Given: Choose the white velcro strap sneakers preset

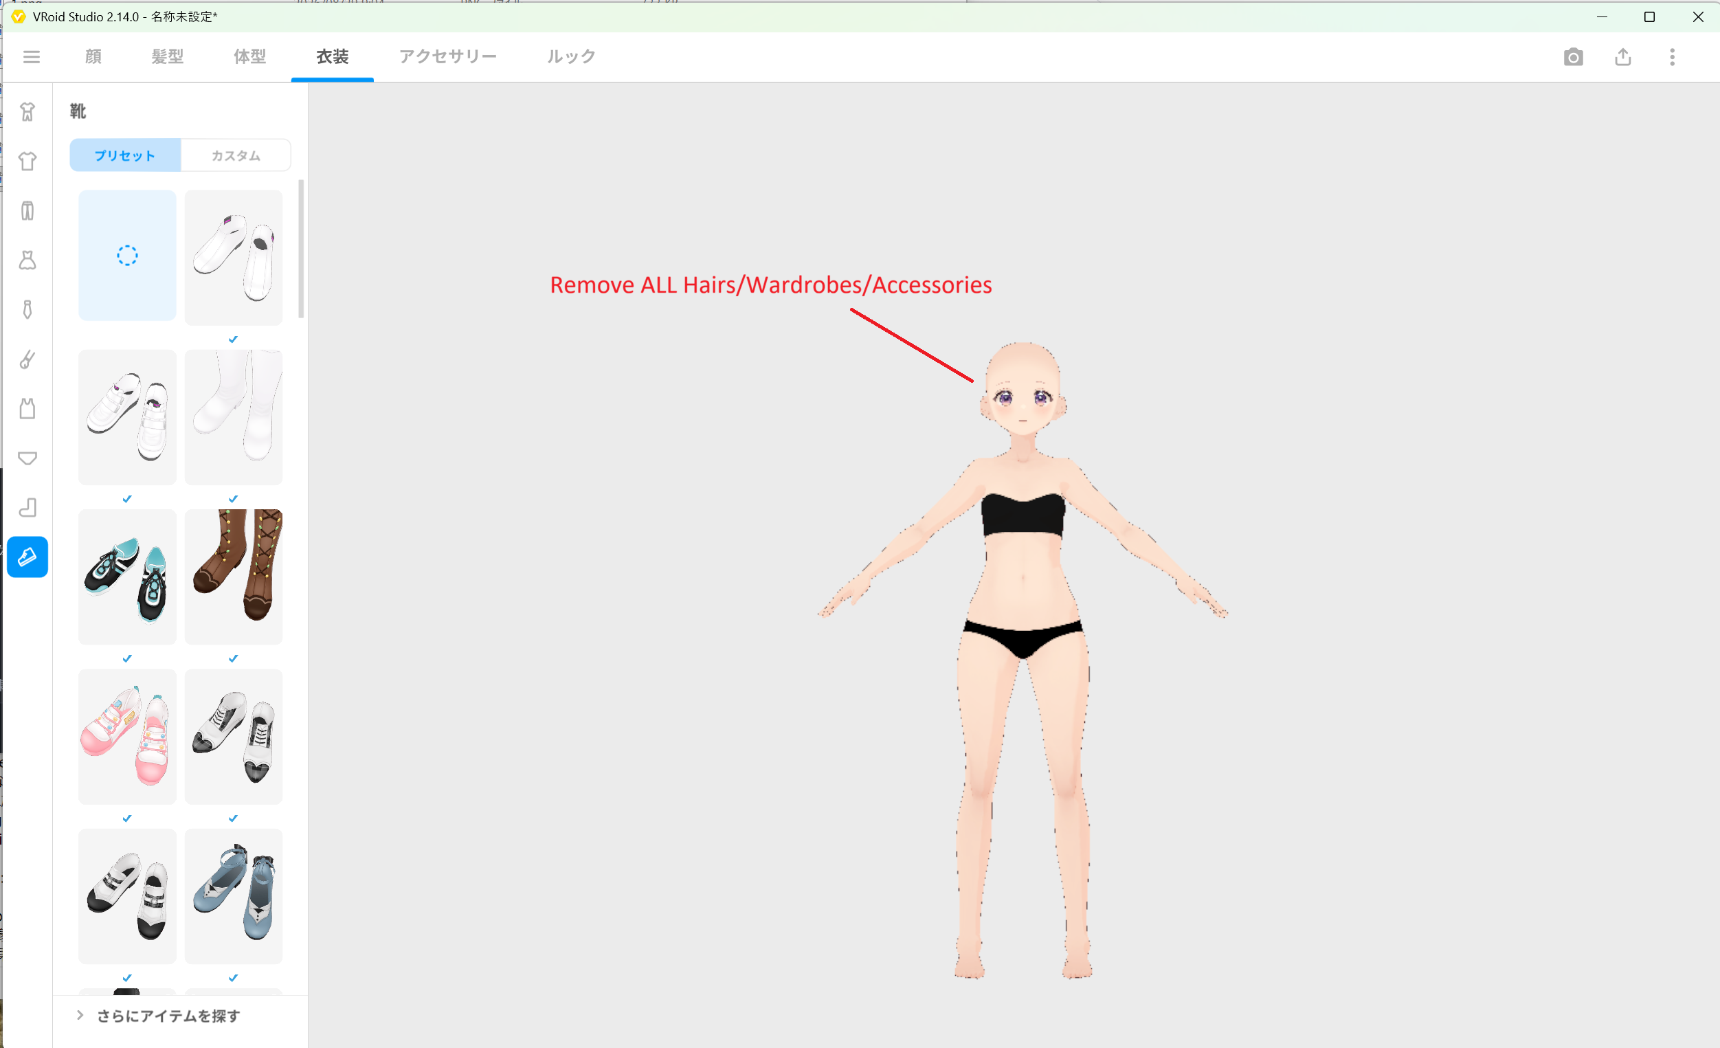Looking at the screenshot, I should tap(127, 418).
